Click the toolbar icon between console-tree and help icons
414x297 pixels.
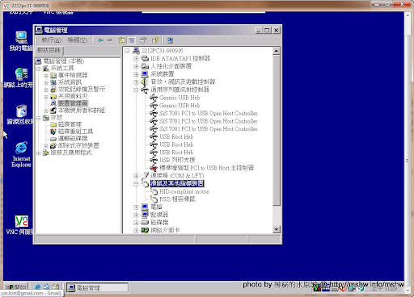143,40
